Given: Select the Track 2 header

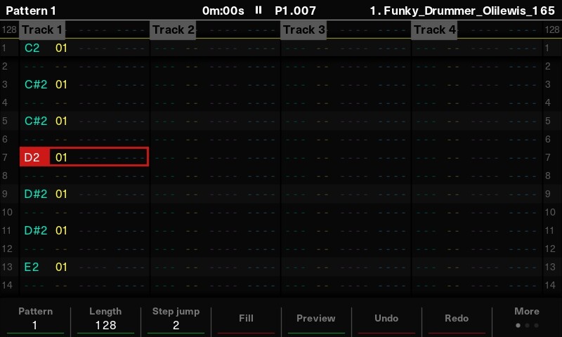Looking at the screenshot, I should click(x=173, y=29).
